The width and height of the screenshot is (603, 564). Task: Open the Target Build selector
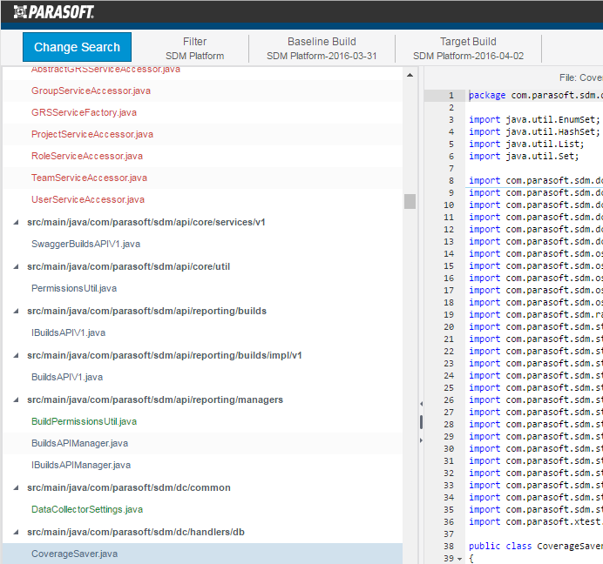click(x=468, y=49)
